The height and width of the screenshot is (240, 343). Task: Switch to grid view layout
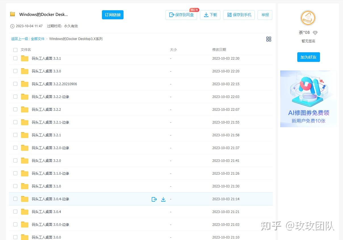[x=269, y=39]
